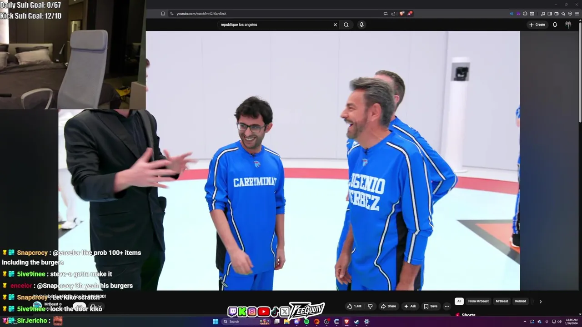The width and height of the screenshot is (582, 327).
Task: Open the YouTube account avatar menu
Action: 568,25
